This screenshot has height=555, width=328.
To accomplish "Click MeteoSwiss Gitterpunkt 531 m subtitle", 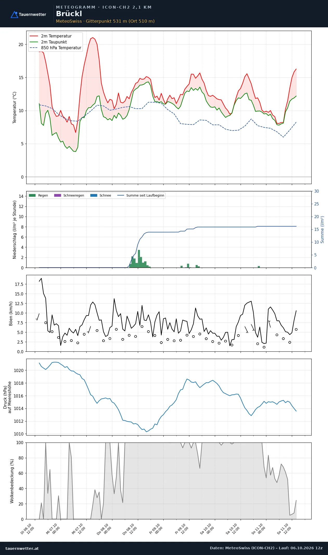I will click(x=105, y=21).
